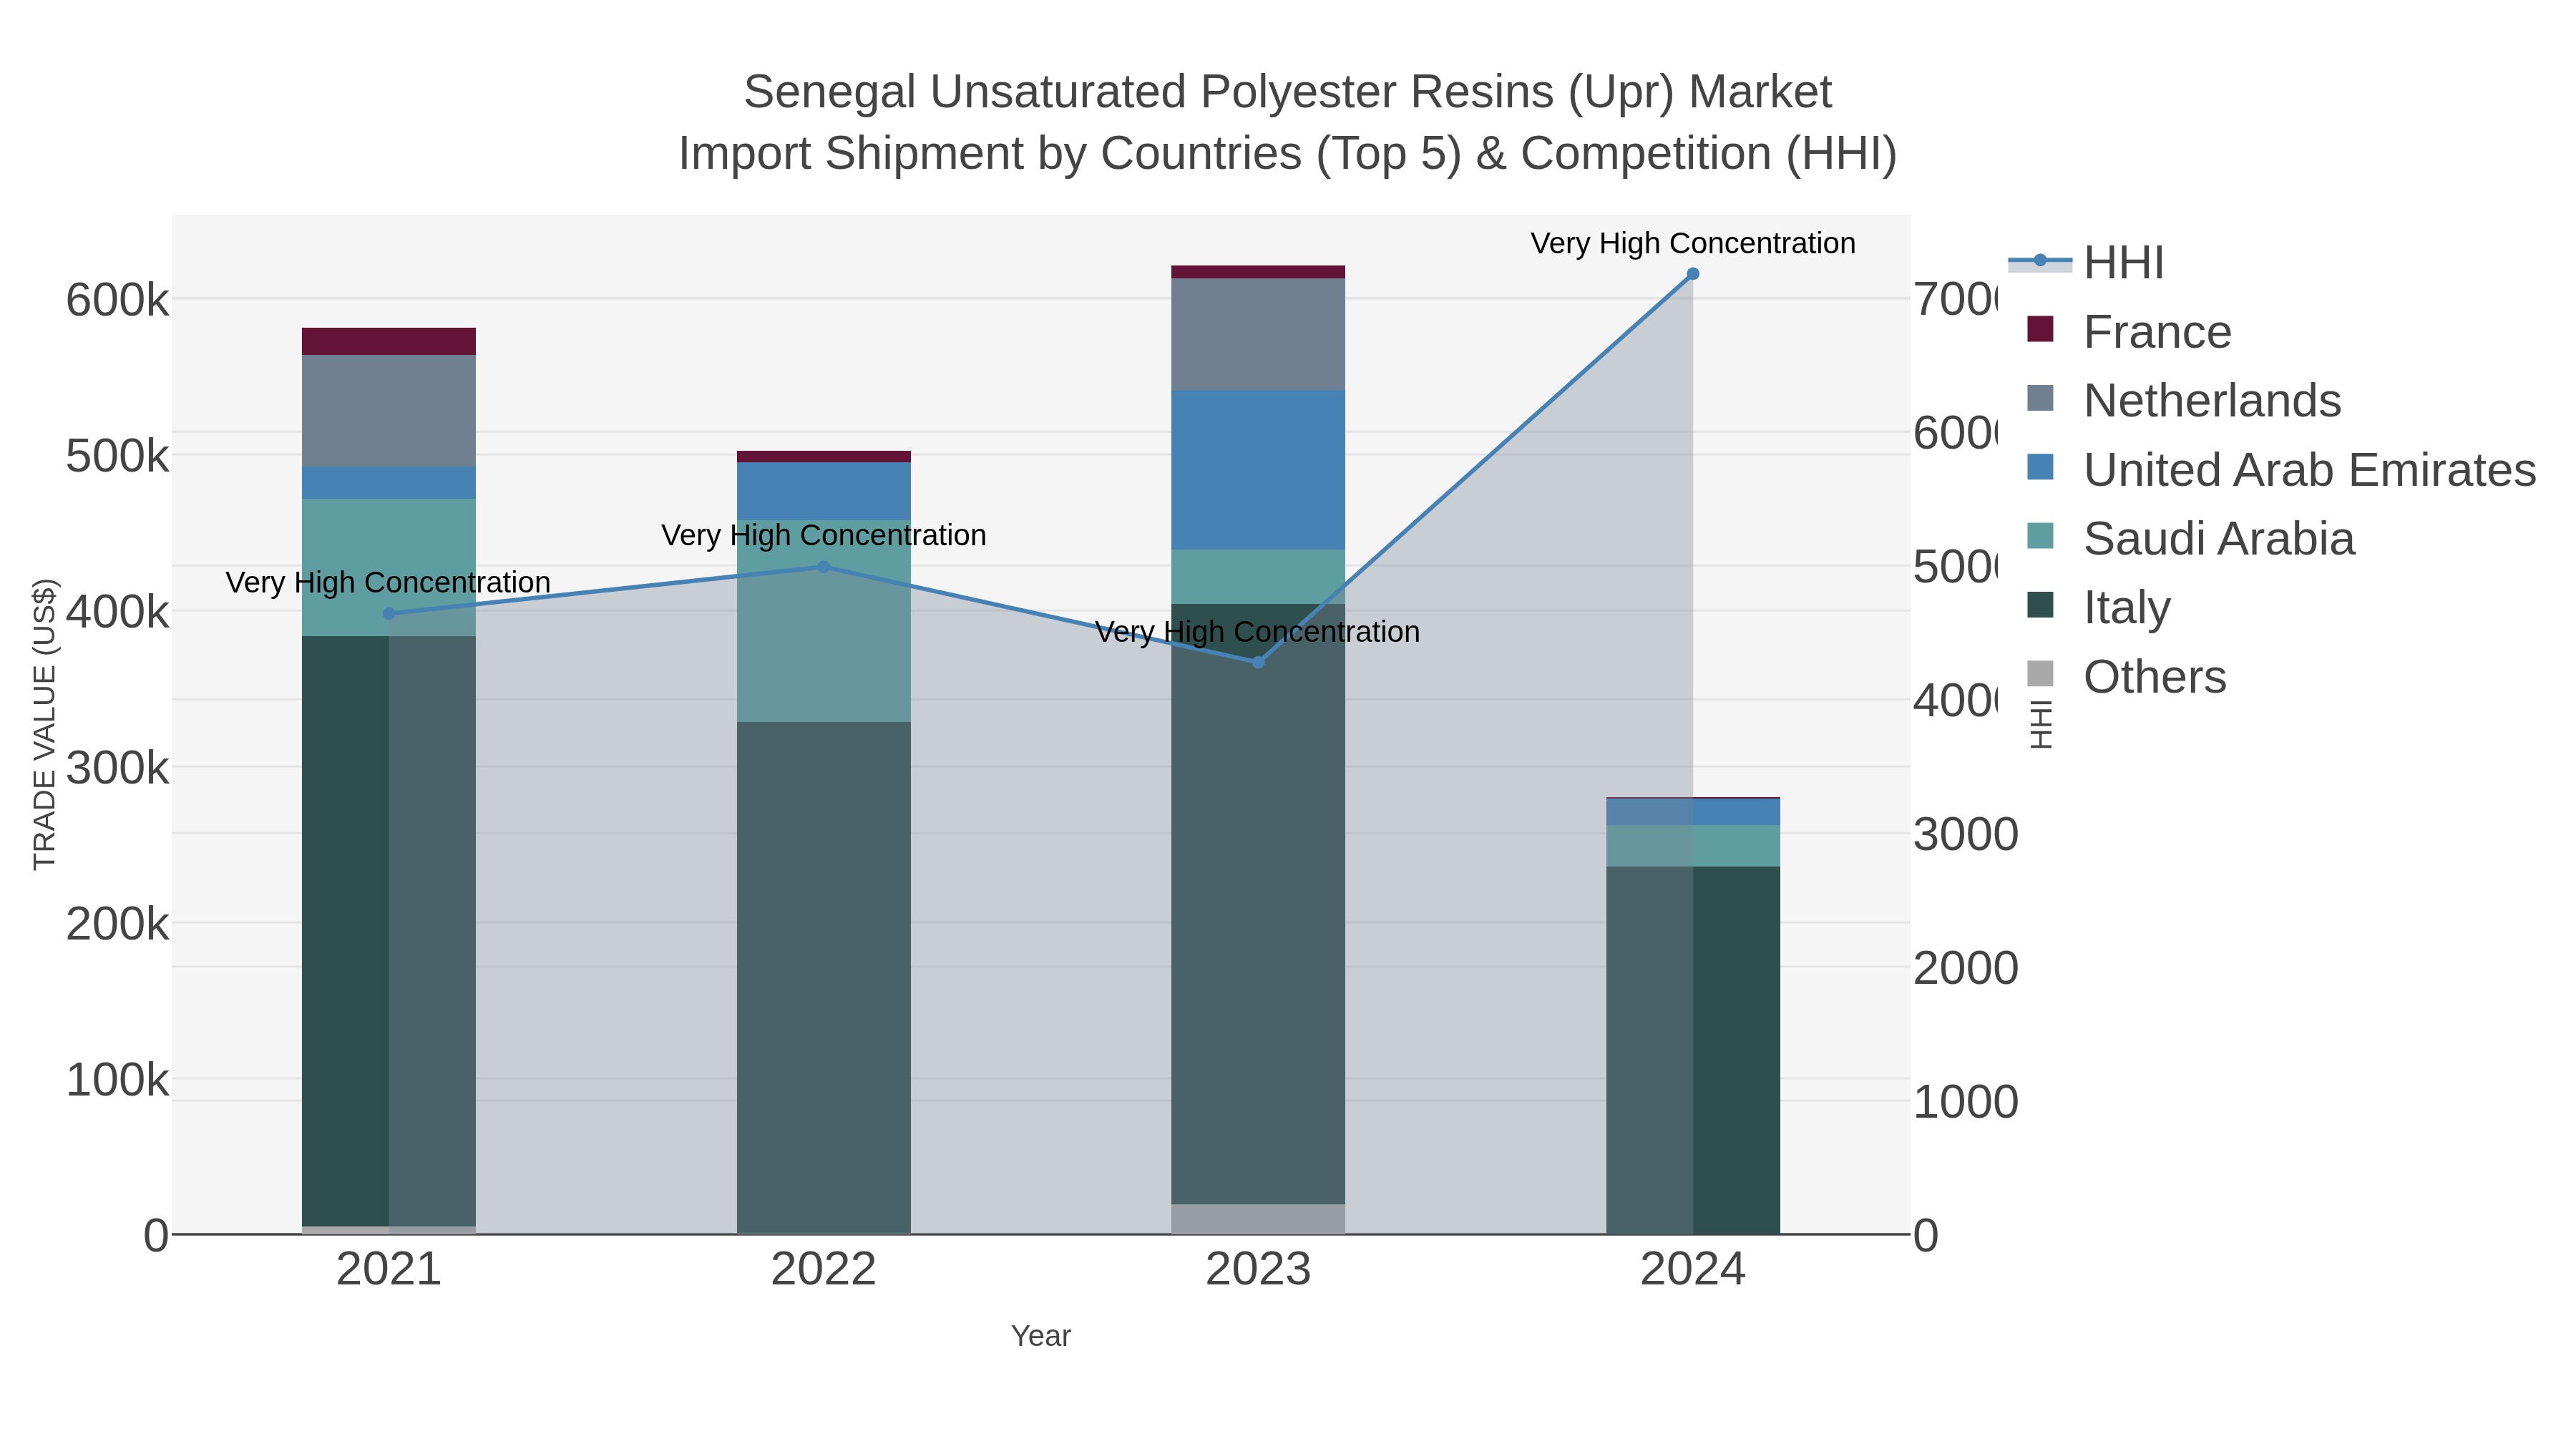Click the chart title text
The width and height of the screenshot is (2576, 1449).
1288,122
